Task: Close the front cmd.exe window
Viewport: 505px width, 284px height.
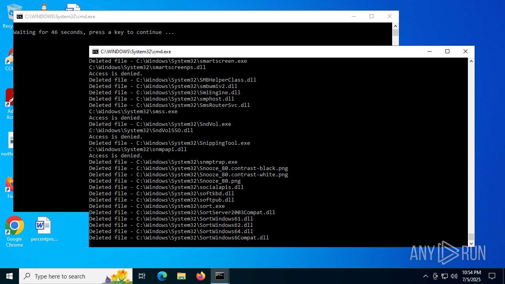Action: 466,52
